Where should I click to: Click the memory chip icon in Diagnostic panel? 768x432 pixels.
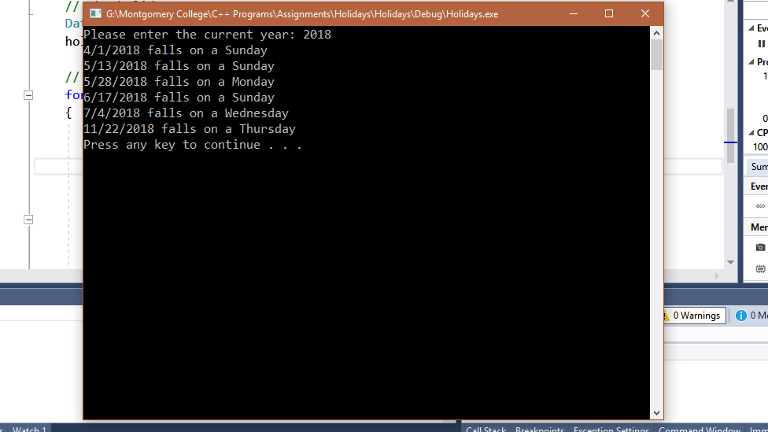pyautogui.click(x=760, y=268)
